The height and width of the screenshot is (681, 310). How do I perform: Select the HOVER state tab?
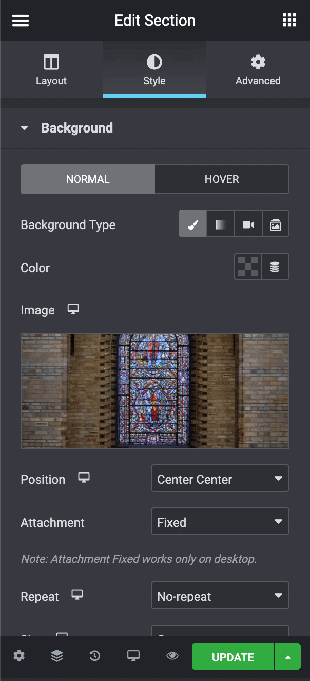click(x=222, y=179)
